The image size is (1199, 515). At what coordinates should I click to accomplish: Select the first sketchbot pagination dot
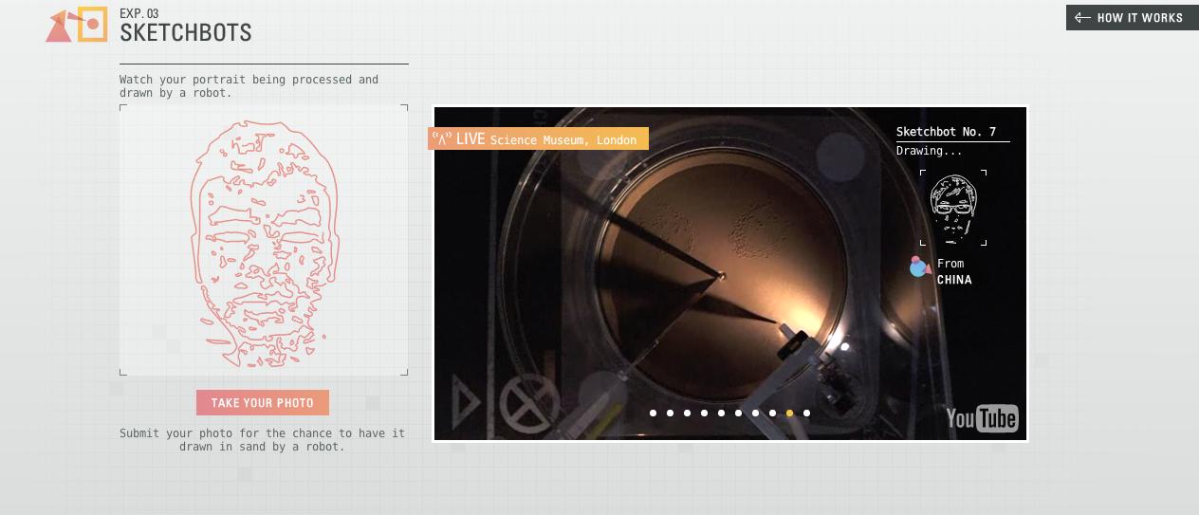point(653,413)
